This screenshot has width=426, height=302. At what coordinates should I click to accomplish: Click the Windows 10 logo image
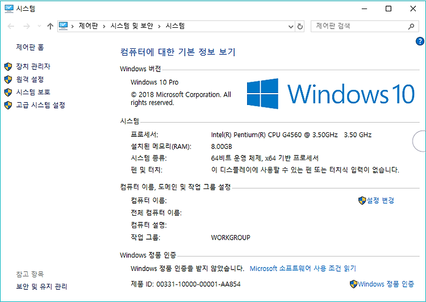[331, 94]
